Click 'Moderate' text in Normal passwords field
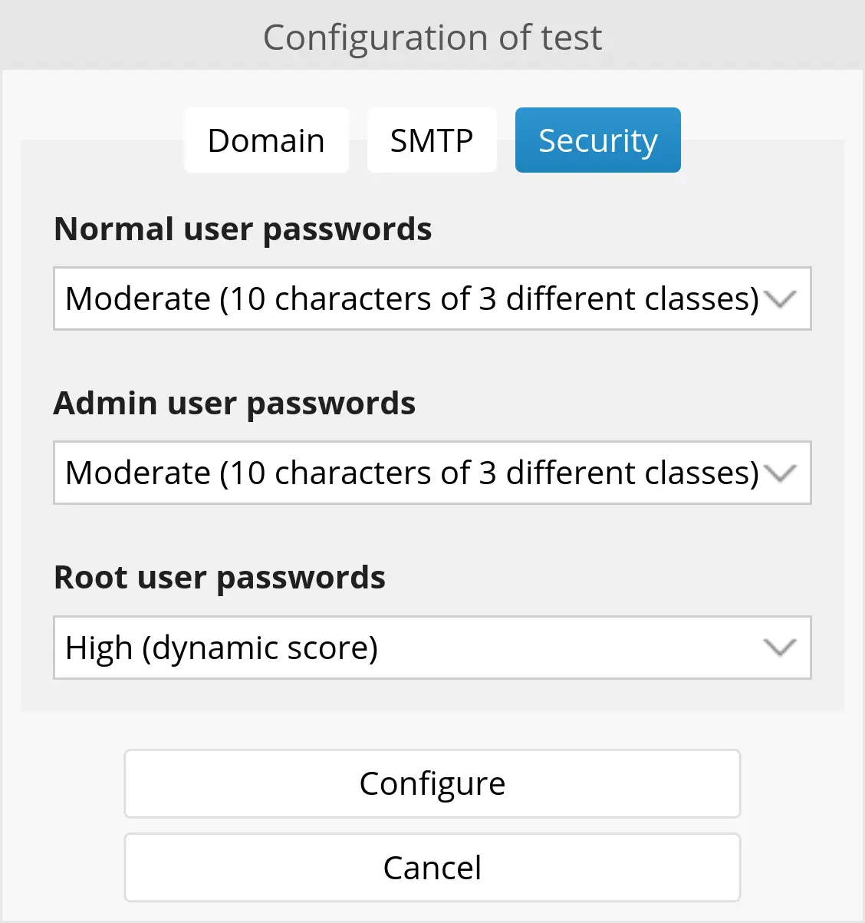This screenshot has height=923, width=865. [138, 298]
